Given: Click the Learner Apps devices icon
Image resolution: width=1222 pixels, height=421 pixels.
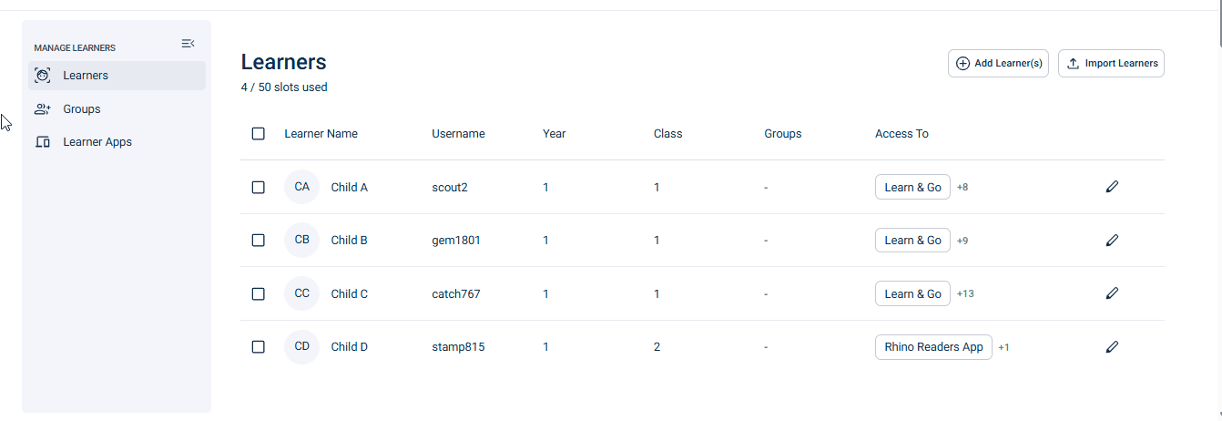Looking at the screenshot, I should (x=42, y=142).
